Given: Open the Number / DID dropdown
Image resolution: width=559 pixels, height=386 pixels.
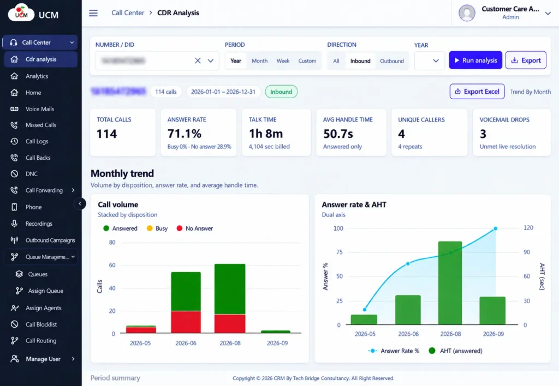Looking at the screenshot, I should coord(211,61).
